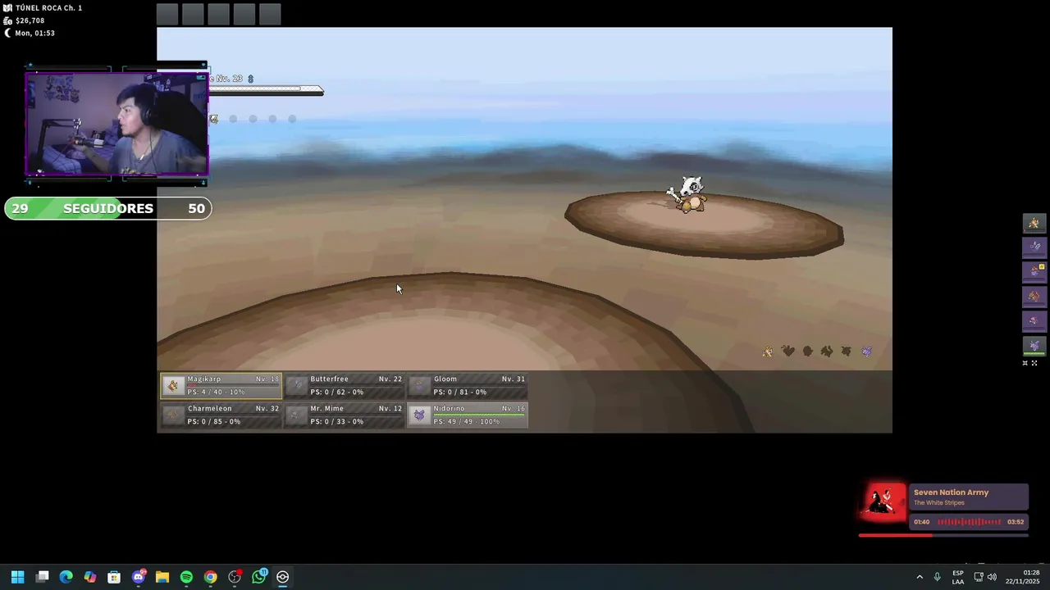
Task: Click the $26,708 money display
Action: click(30, 20)
